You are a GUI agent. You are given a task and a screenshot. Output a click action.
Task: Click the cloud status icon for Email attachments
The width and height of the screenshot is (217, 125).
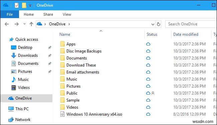point(148,72)
